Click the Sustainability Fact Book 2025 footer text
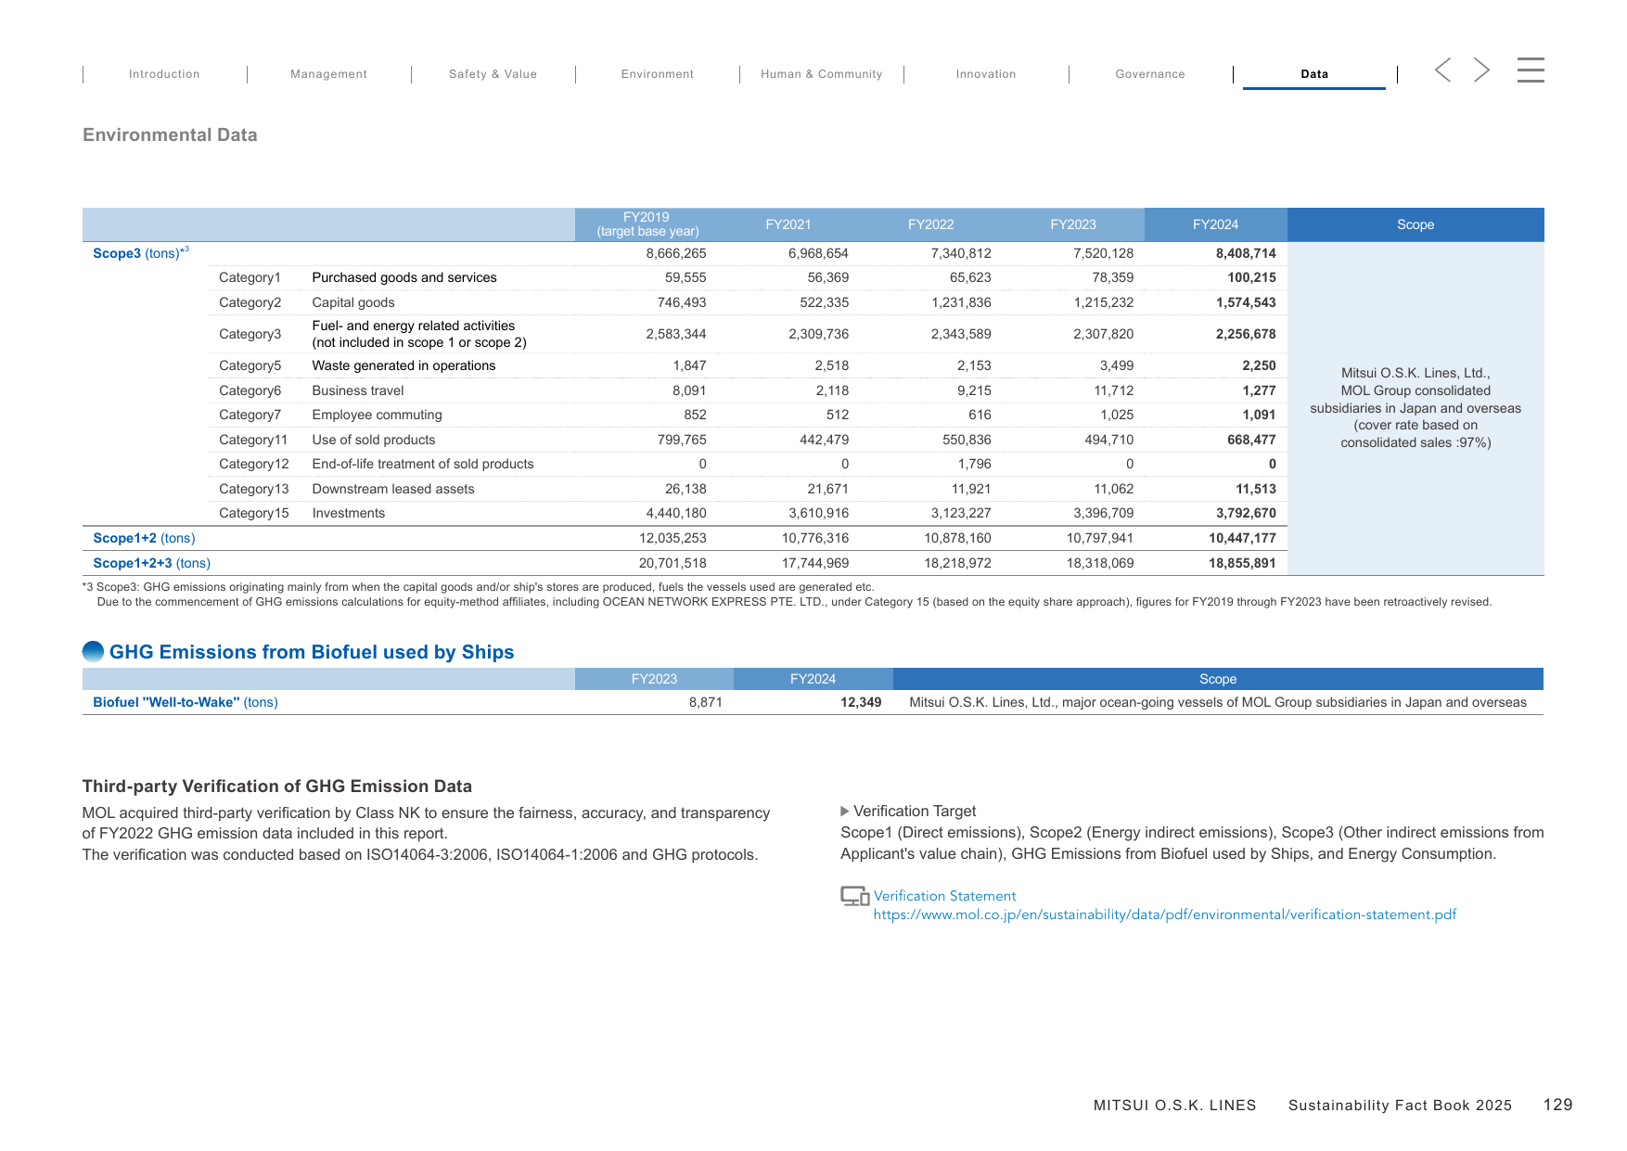 [1400, 1106]
